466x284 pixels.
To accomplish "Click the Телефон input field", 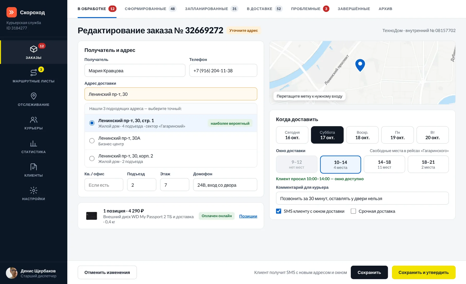I will point(223,70).
